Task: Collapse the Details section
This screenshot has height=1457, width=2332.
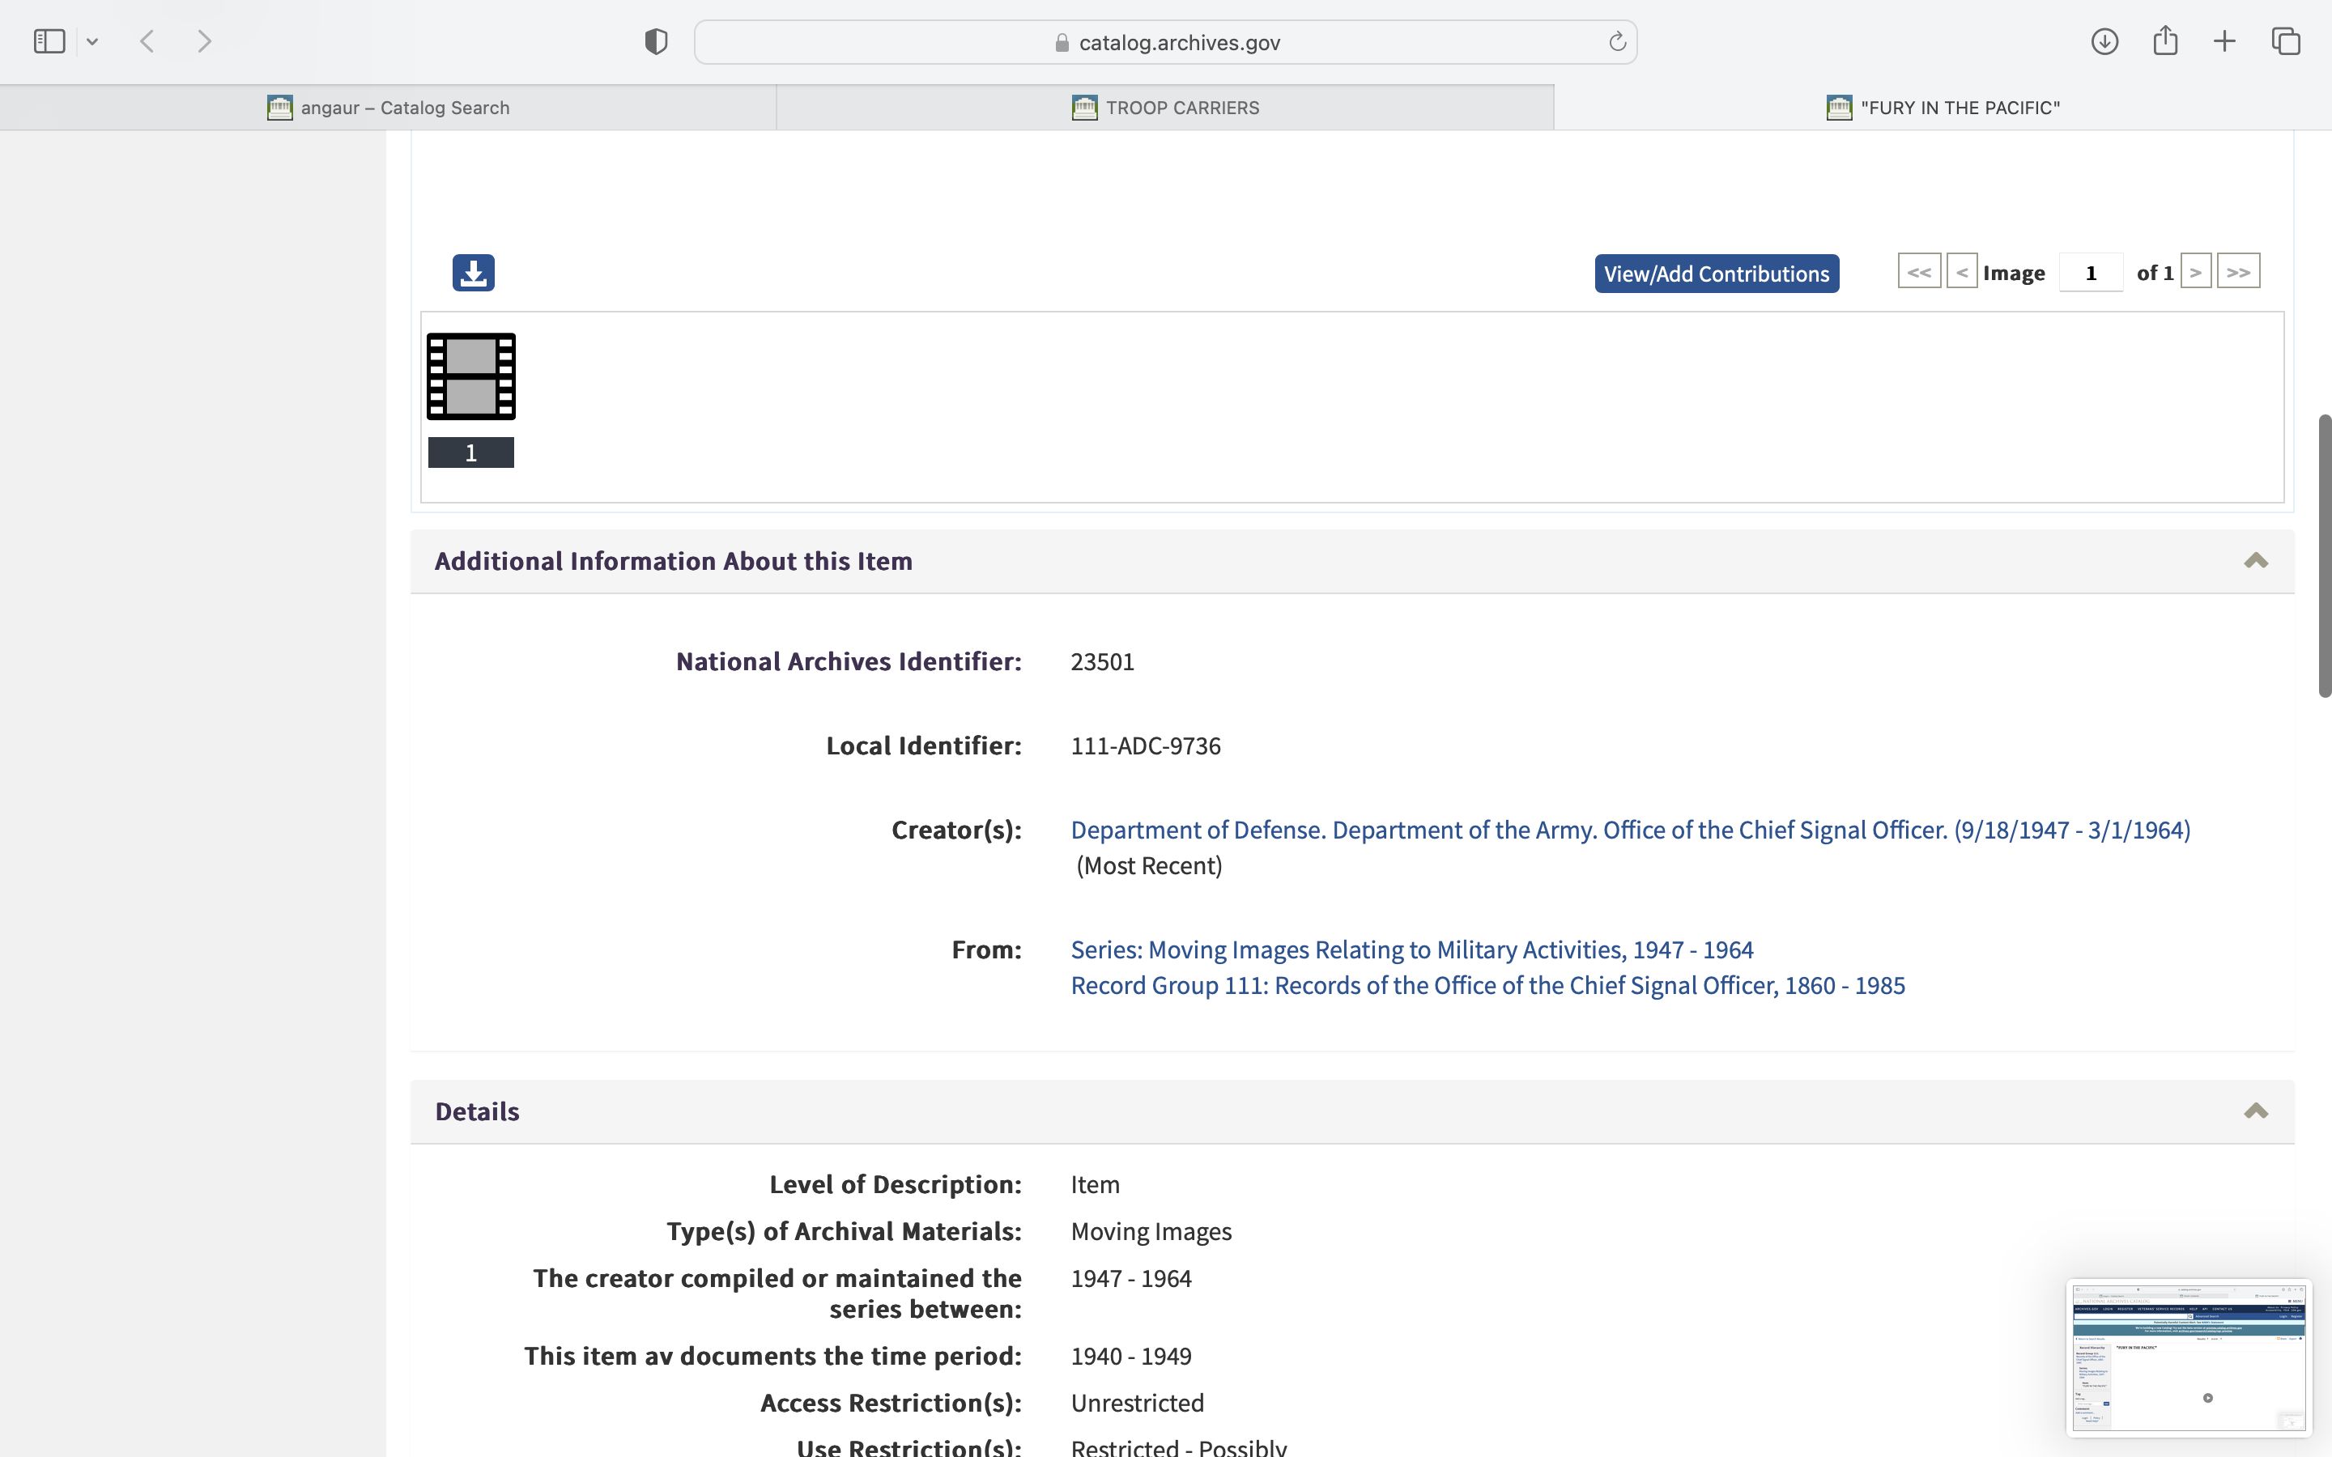Action: 2255,1111
